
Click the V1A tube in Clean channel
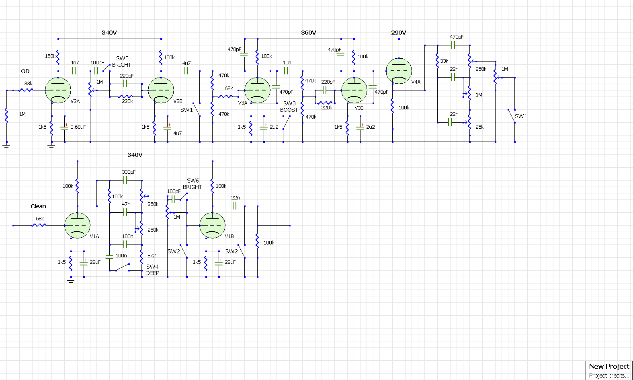(77, 226)
